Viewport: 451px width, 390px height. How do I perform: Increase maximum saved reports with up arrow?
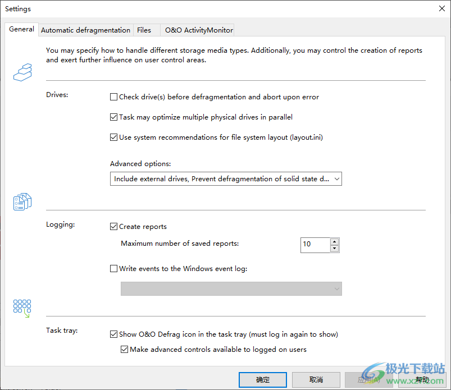click(335, 241)
